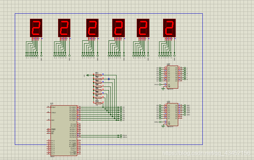The height and width of the screenshot is (160, 254).
Task: Click the D0 input terminal on U3
Action: pos(160,105)
